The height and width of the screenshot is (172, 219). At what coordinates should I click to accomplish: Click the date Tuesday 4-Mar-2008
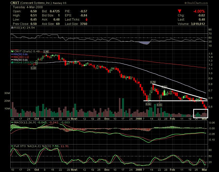(x=28, y=7)
